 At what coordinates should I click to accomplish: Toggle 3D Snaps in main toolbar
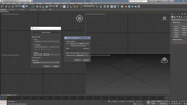tap(68, 6)
